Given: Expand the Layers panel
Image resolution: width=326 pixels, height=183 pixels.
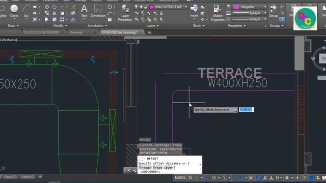Looking at the screenshot, I should click(152, 26).
